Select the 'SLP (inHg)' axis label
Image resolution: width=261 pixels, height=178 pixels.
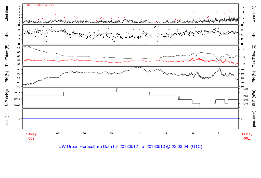(x=7, y=98)
